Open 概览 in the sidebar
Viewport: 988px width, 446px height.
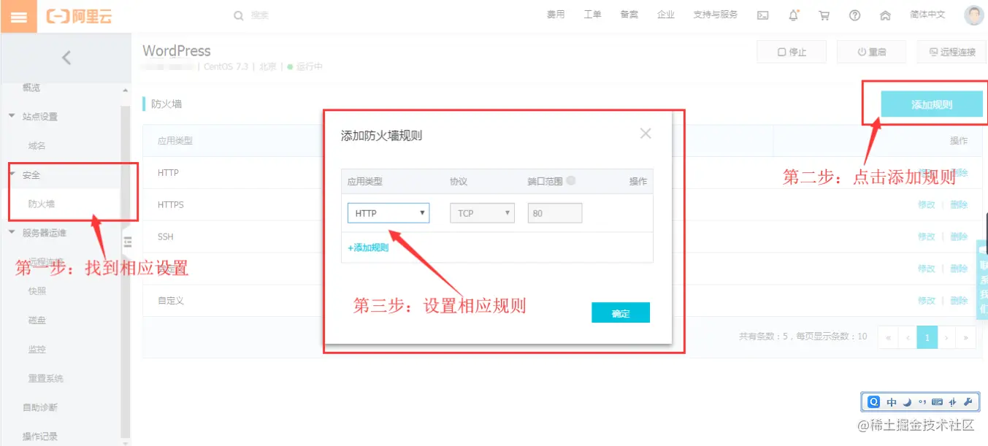(x=31, y=88)
